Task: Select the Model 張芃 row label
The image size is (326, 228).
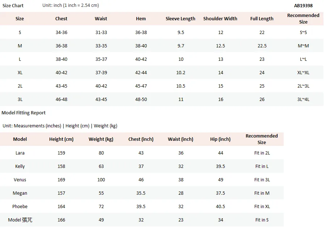Action: (x=20, y=220)
